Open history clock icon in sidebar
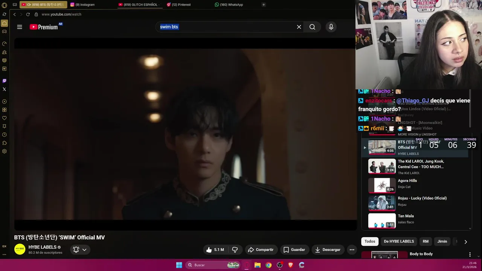 tap(5, 135)
